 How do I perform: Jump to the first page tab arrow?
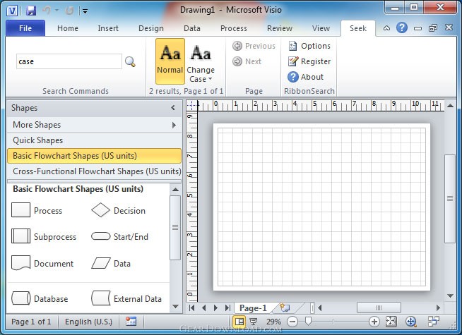tap(192, 308)
